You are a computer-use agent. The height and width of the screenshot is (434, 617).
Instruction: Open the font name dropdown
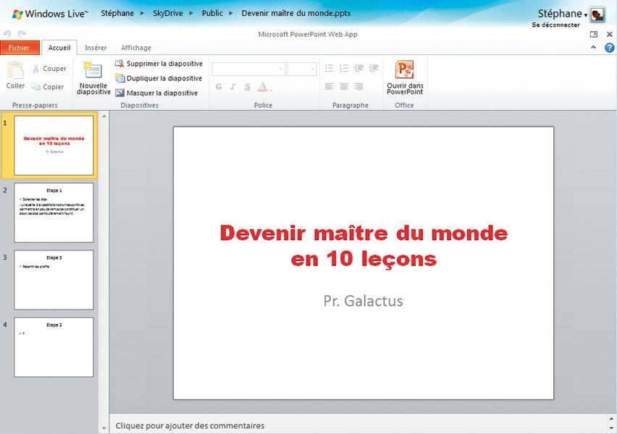[x=280, y=69]
